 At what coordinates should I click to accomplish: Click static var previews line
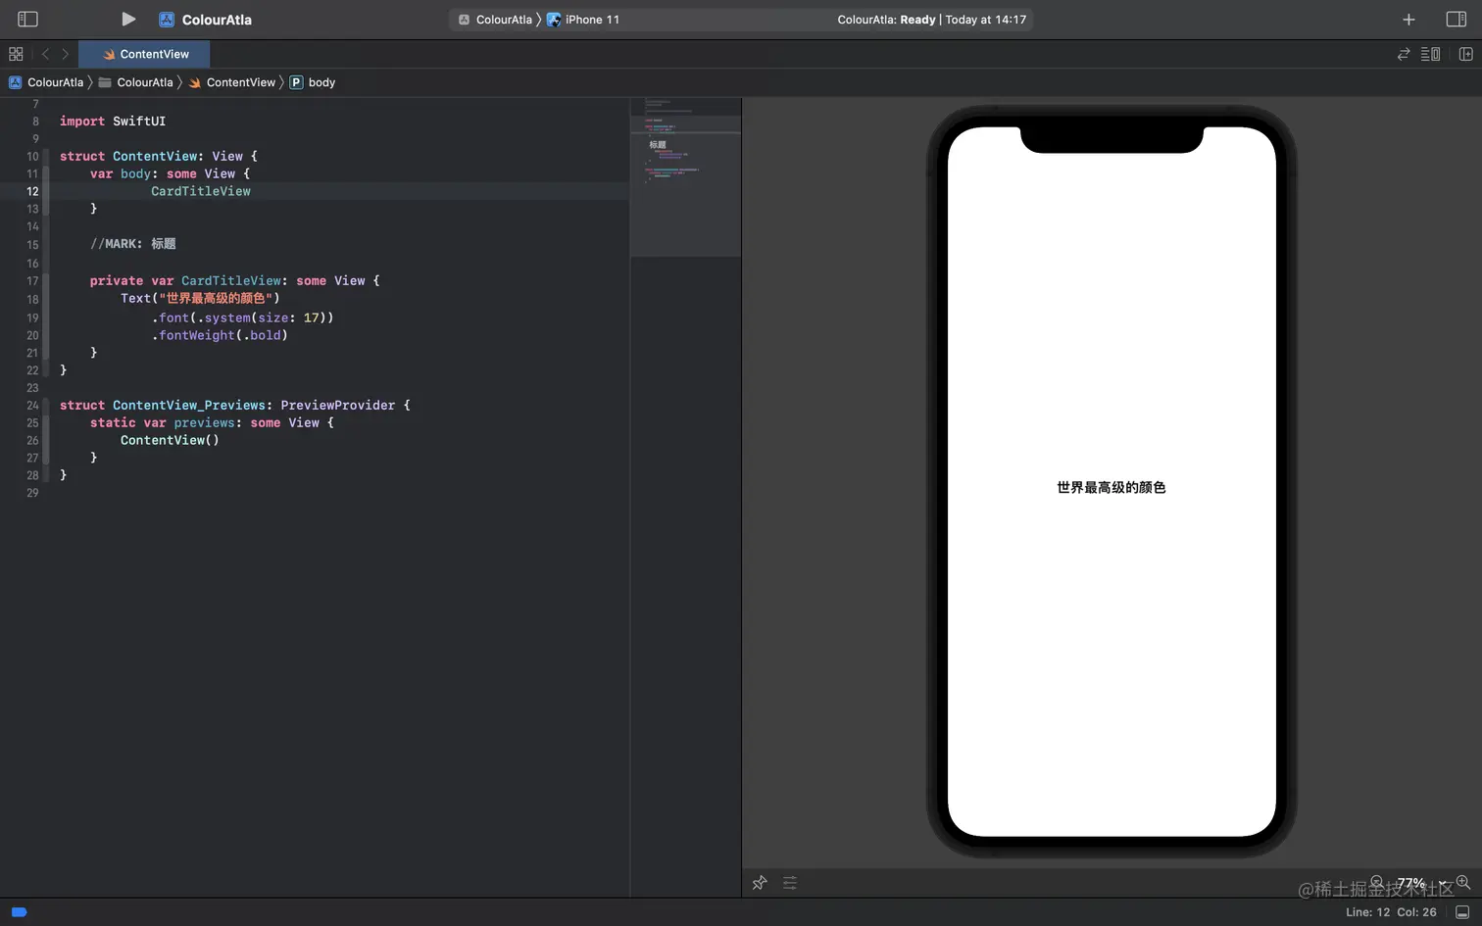pyautogui.click(x=212, y=422)
